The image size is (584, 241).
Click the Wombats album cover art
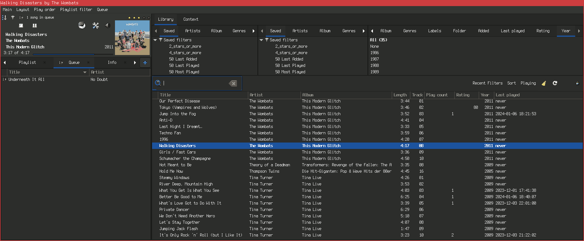click(132, 38)
